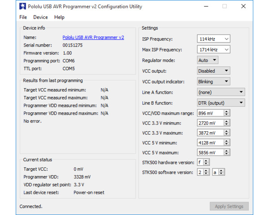This screenshot has height=215, width=269.
Task: Open the VCC output indicator dropdown
Action: click(213, 82)
